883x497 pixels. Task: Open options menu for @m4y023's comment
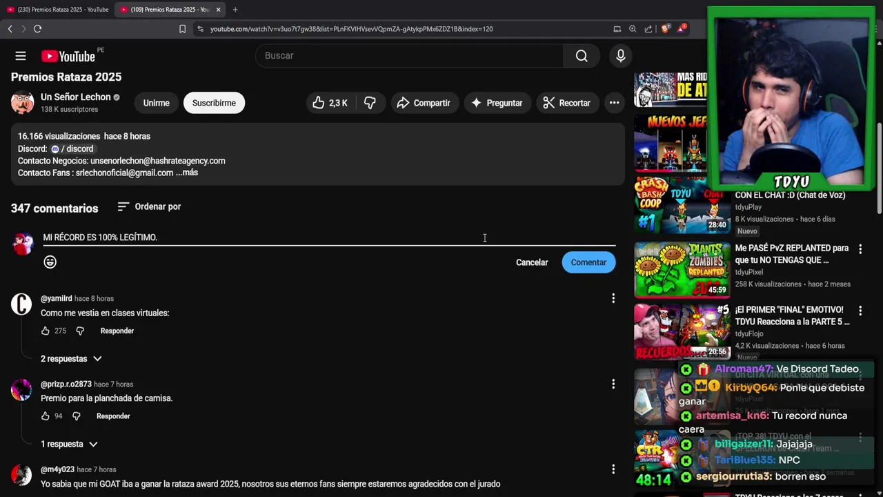pyautogui.click(x=613, y=469)
